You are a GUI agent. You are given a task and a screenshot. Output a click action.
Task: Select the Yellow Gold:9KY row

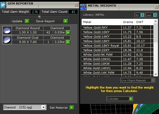[x=117, y=28]
